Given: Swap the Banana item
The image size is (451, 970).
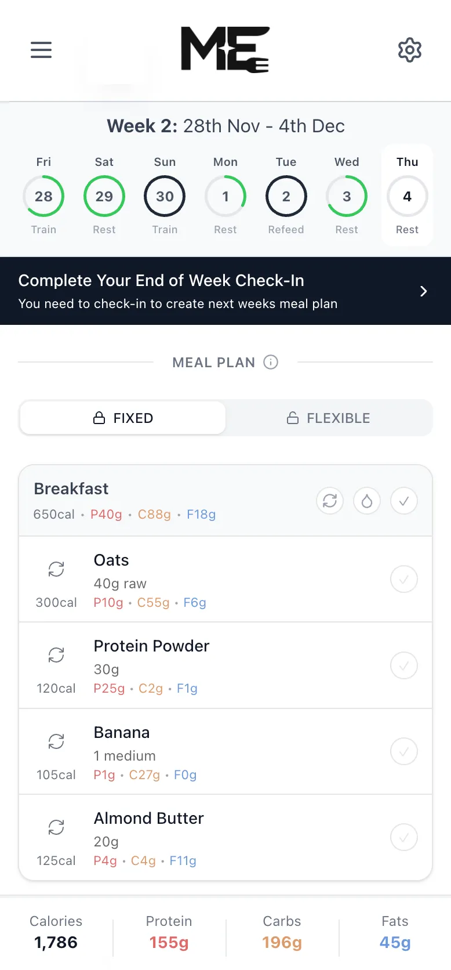Looking at the screenshot, I should point(56,741).
